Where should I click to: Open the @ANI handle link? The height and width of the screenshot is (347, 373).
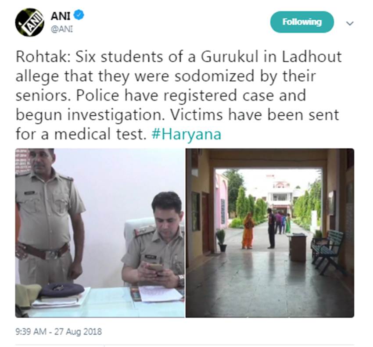coord(62,29)
